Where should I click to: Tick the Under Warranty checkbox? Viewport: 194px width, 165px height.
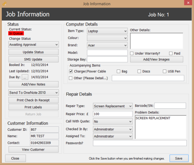coord(132,53)
